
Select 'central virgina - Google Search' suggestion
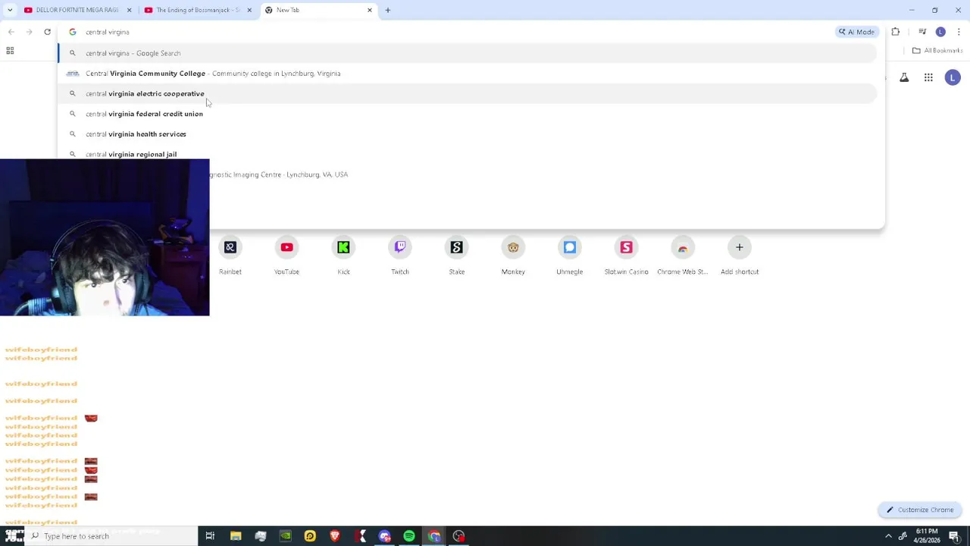(x=468, y=53)
